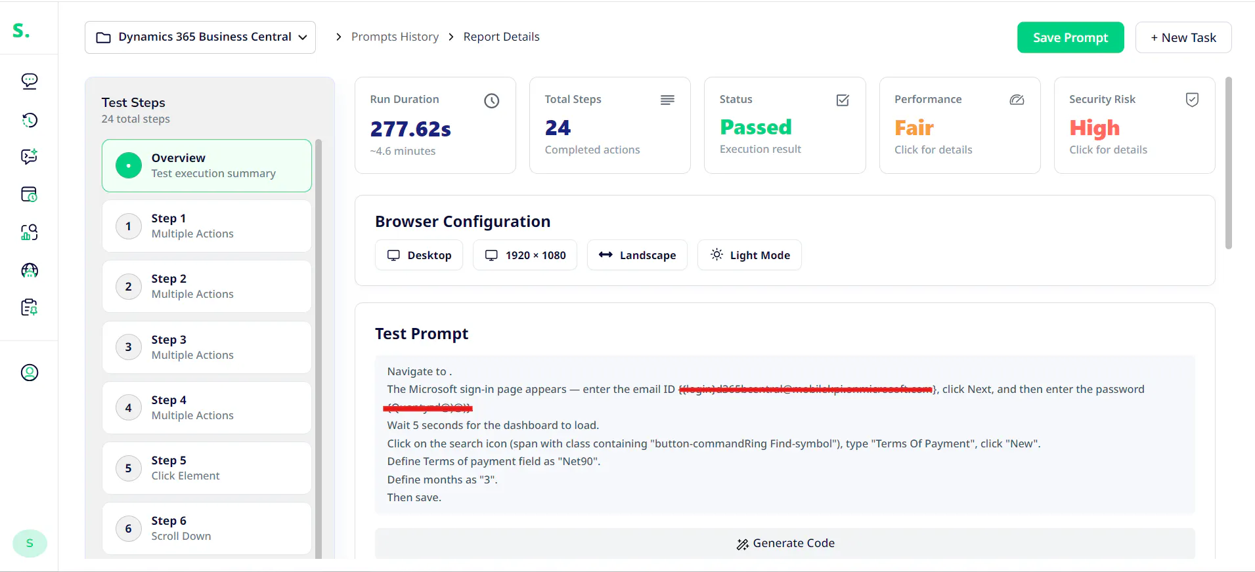Select Step 2 Multiple Actions
Image resolution: width=1255 pixels, height=572 pixels.
207,287
